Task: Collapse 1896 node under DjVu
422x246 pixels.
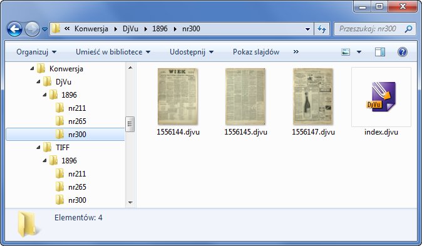Action: 44,95
